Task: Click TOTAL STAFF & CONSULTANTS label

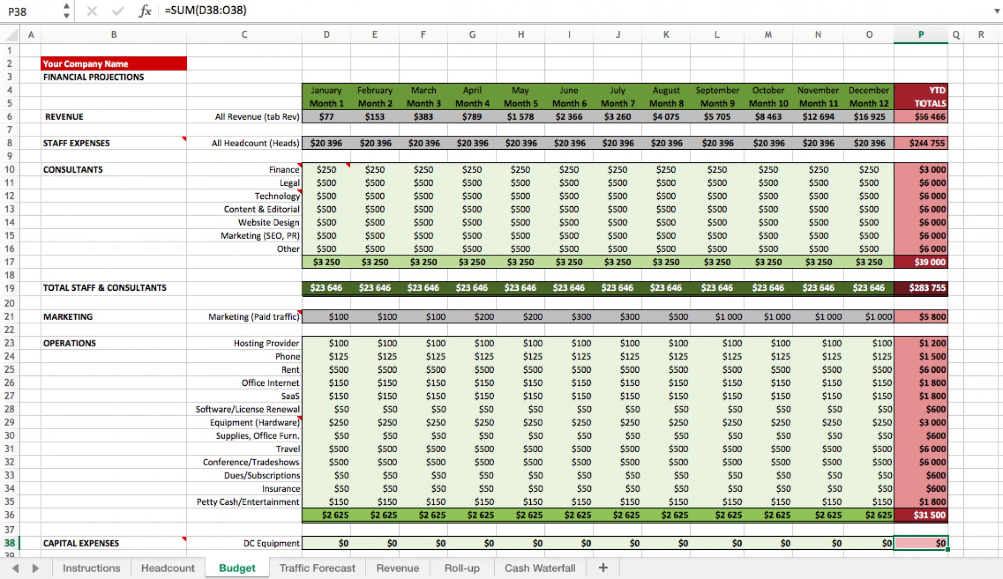Action: 114,288
